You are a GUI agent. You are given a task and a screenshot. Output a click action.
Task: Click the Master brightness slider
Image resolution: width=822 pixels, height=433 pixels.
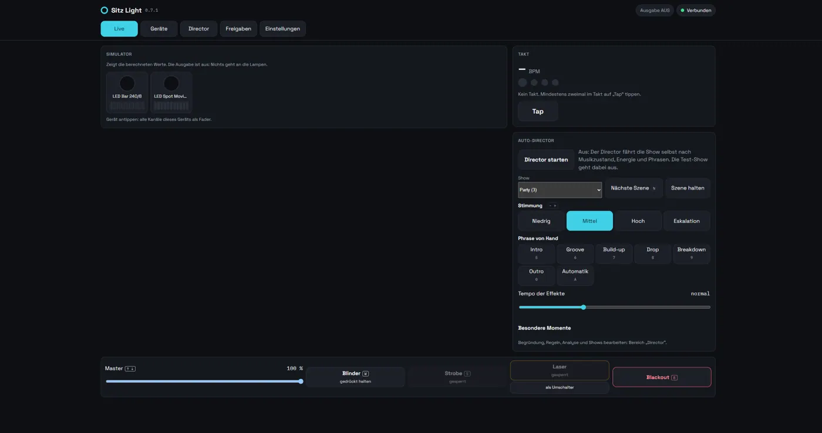click(x=204, y=381)
